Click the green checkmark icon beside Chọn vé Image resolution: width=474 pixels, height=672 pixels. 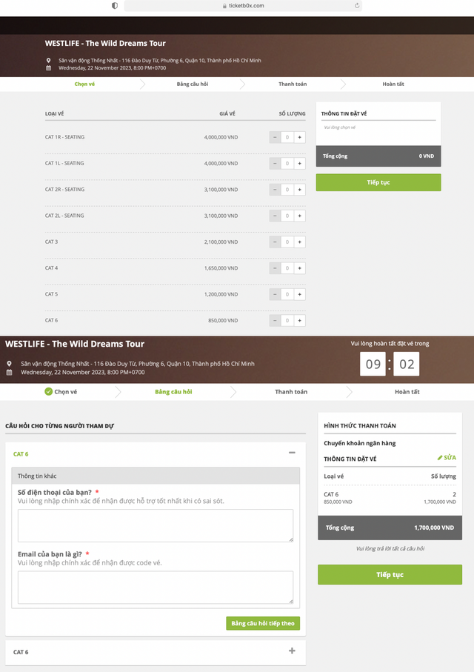coord(48,391)
